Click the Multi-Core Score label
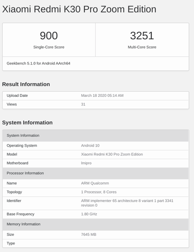This screenshot has width=194, height=252. tap(142, 47)
